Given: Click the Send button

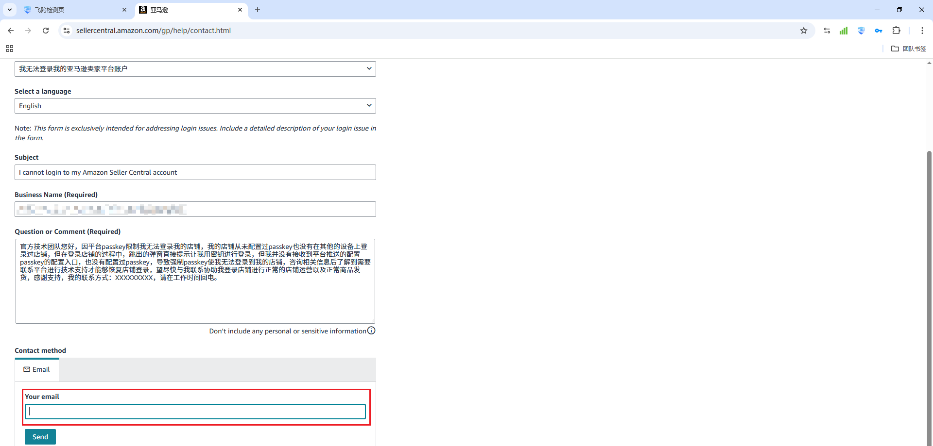Looking at the screenshot, I should coord(40,437).
